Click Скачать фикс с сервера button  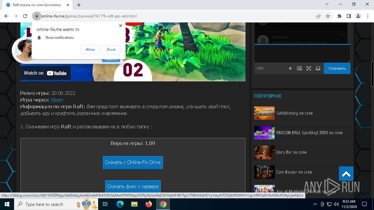coord(133,186)
